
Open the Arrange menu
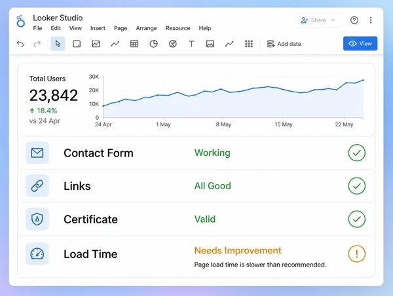(146, 28)
